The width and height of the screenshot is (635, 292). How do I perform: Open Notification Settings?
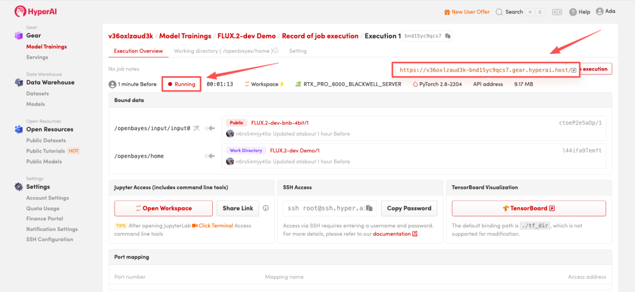(52, 229)
